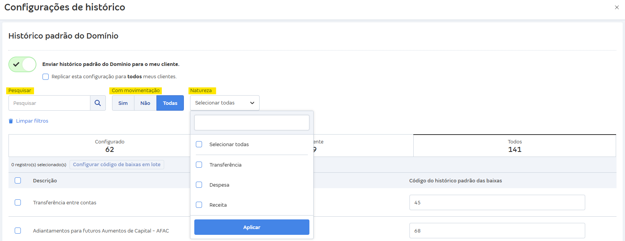
Task: Close the Configurações de histórico dialog
Action: coord(617,7)
